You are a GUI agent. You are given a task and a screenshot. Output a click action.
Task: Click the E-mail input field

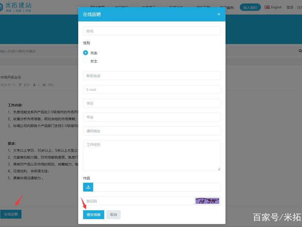tap(152, 90)
